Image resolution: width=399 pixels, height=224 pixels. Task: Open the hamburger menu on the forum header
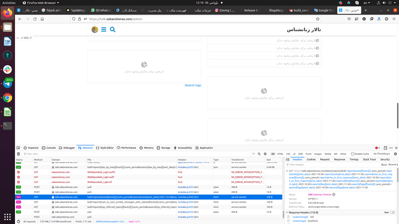104,29
